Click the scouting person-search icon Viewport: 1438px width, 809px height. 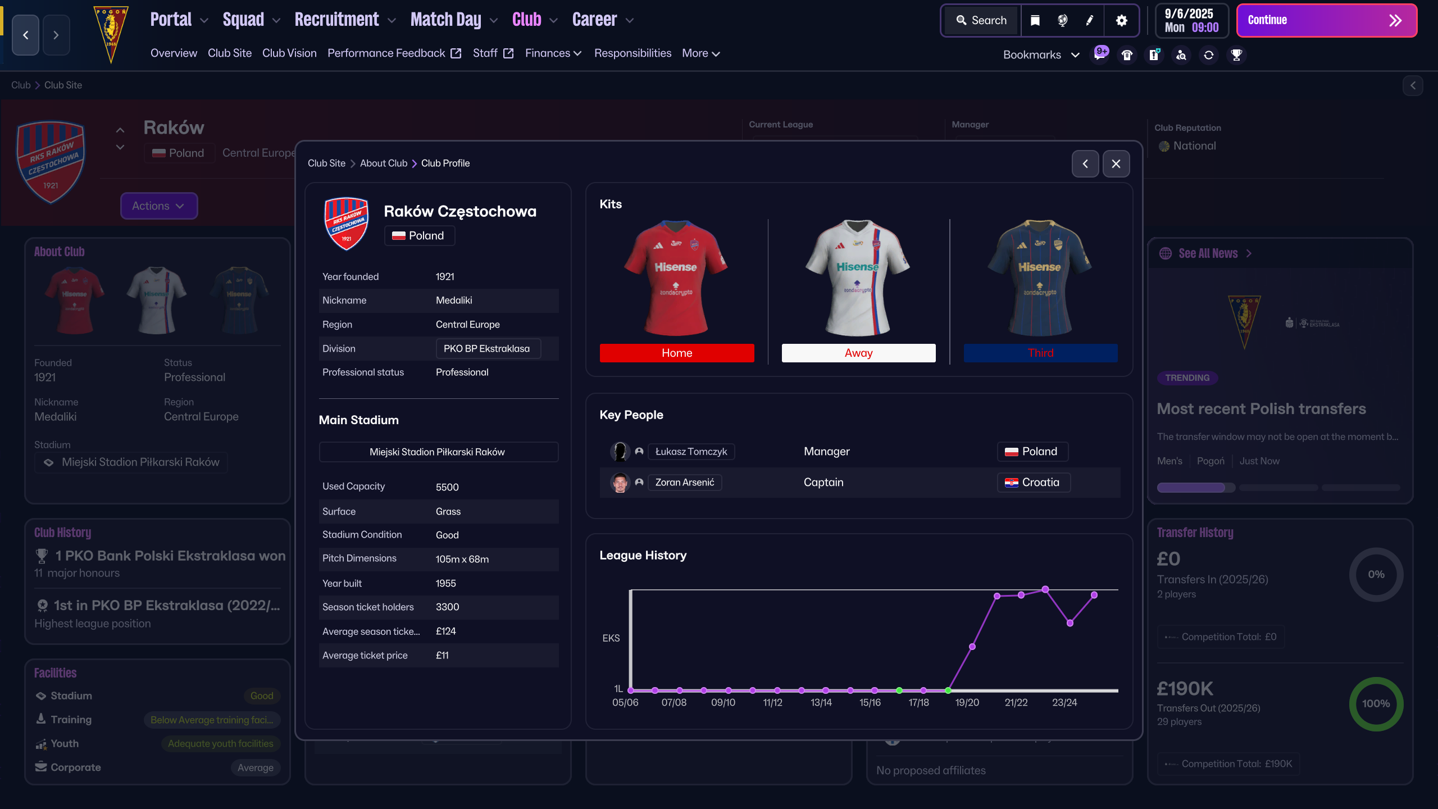[1181, 54]
